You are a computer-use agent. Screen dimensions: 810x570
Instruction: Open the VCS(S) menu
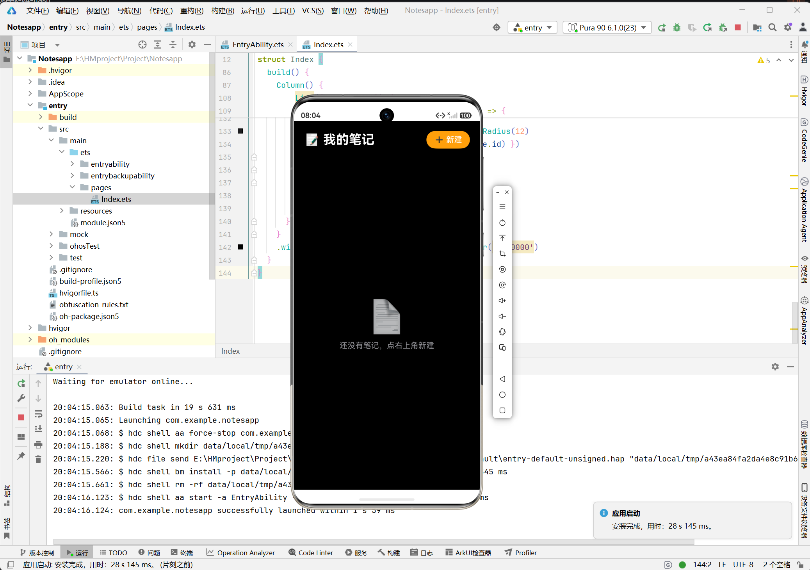click(313, 11)
